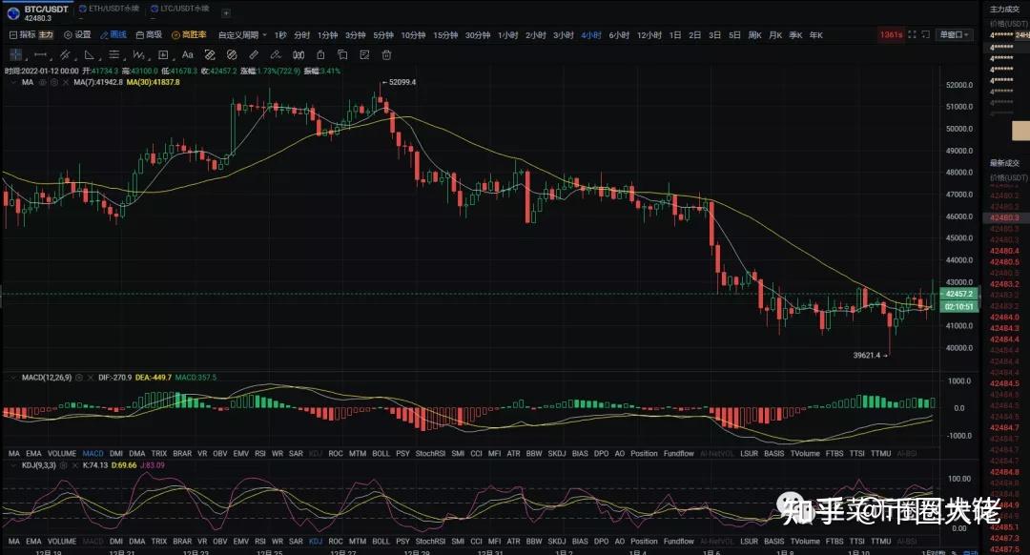The height and width of the screenshot is (555, 1030).
Task: Click the trash icon to delete drawings
Action: 387,54
